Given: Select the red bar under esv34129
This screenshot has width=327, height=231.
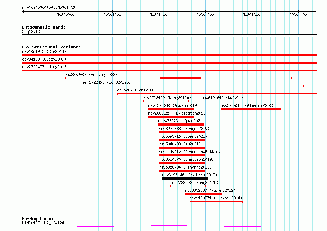Looking at the screenshot, I should tap(169, 63).
